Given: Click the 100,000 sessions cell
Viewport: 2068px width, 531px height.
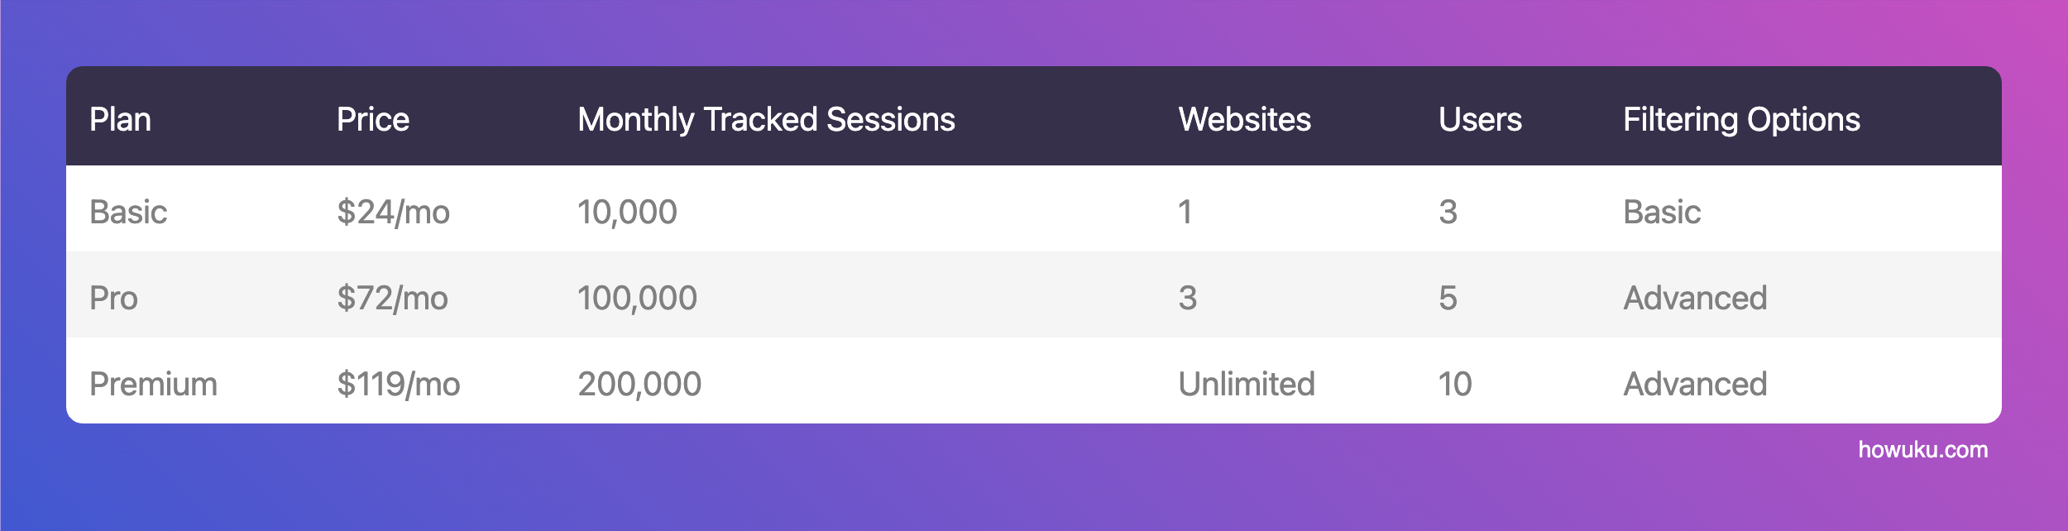Looking at the screenshot, I should click(x=637, y=299).
